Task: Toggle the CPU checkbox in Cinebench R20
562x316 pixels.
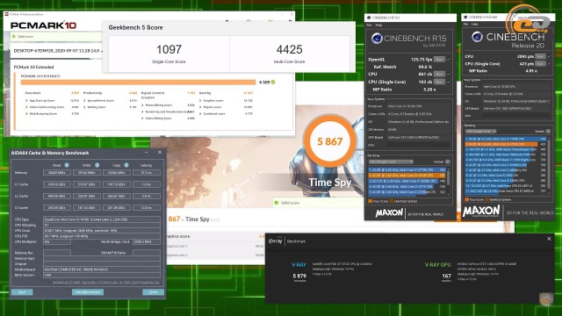Action: (x=550, y=56)
